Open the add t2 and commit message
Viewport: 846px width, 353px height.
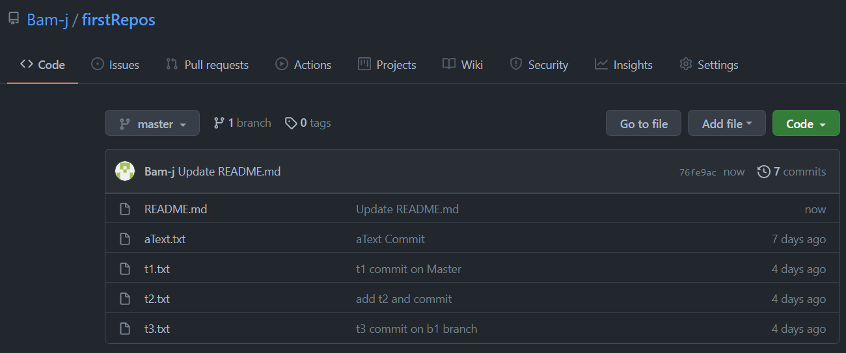404,299
